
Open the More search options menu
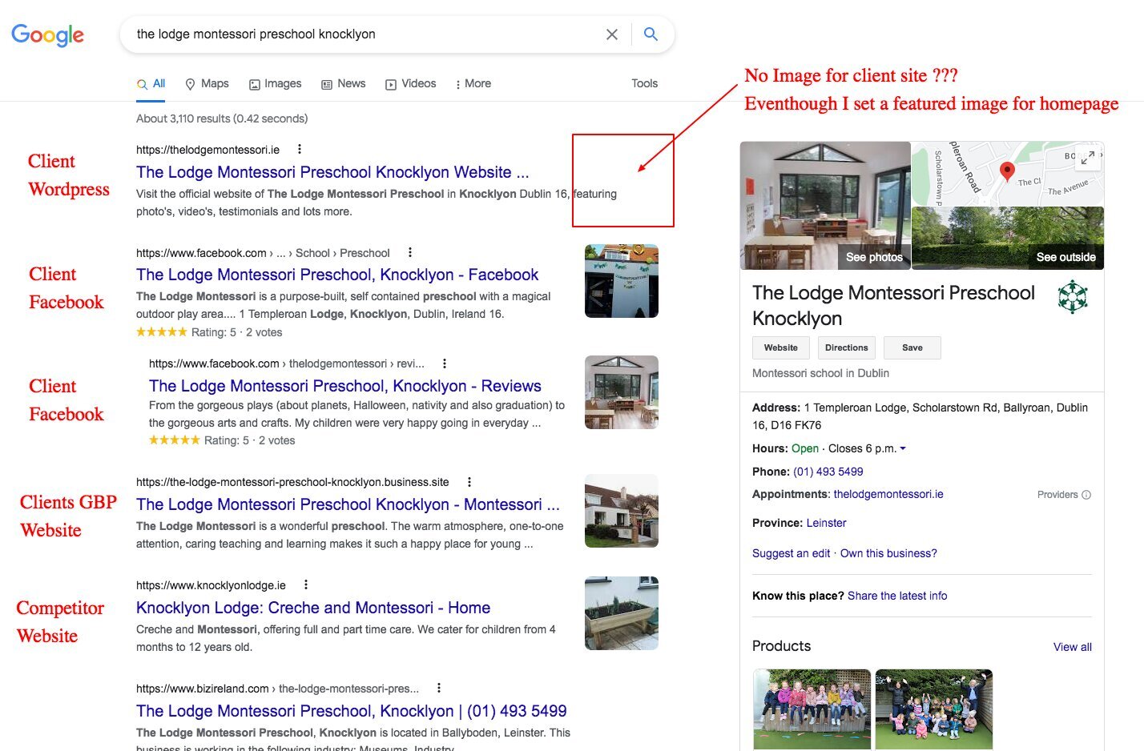coord(473,83)
